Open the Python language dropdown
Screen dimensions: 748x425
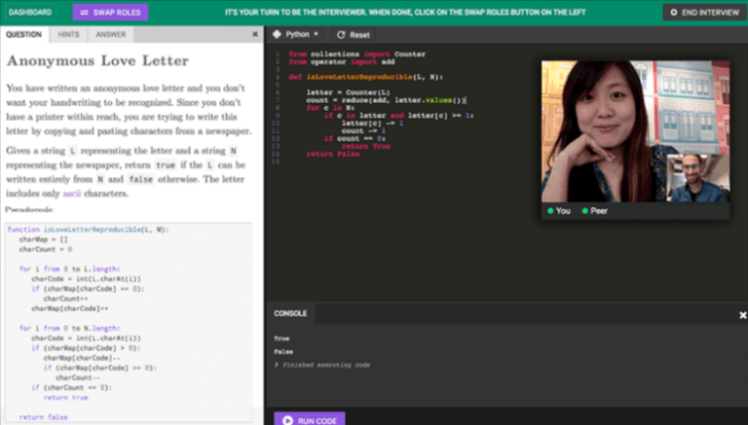[302, 34]
